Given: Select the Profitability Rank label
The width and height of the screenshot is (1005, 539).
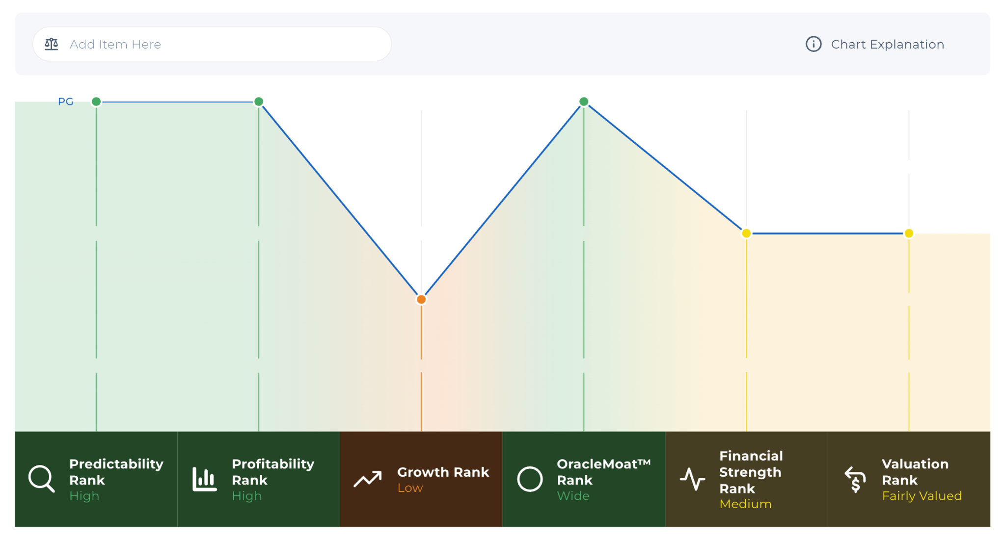Looking at the screenshot, I should [x=273, y=472].
